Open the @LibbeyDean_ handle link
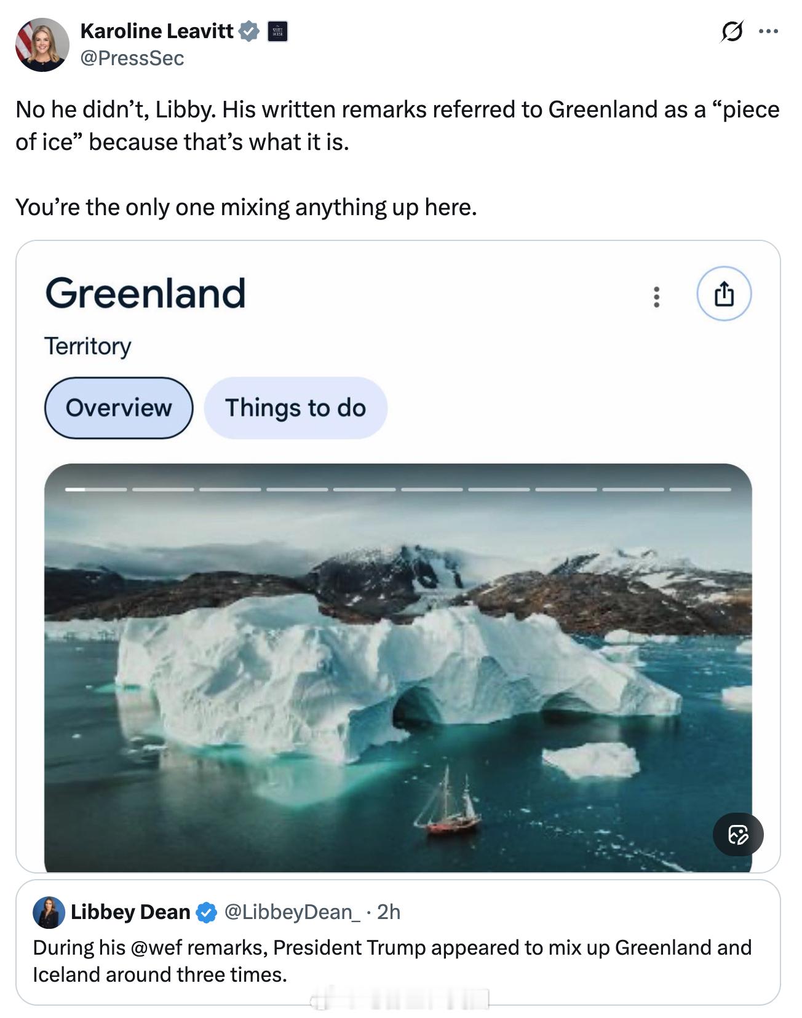 tap(292, 912)
